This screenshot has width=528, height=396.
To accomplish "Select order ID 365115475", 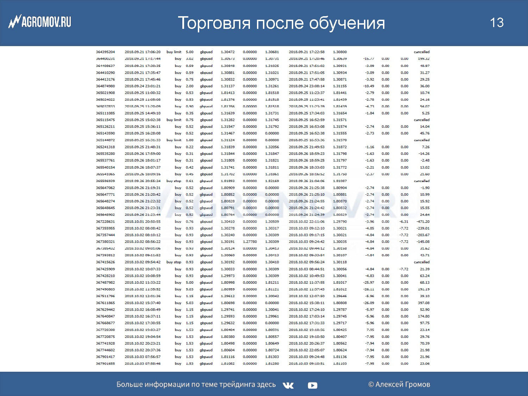I will pyautogui.click(x=105, y=120).
